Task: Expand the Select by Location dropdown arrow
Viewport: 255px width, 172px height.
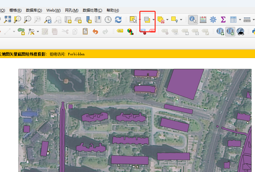Action: coord(181,20)
